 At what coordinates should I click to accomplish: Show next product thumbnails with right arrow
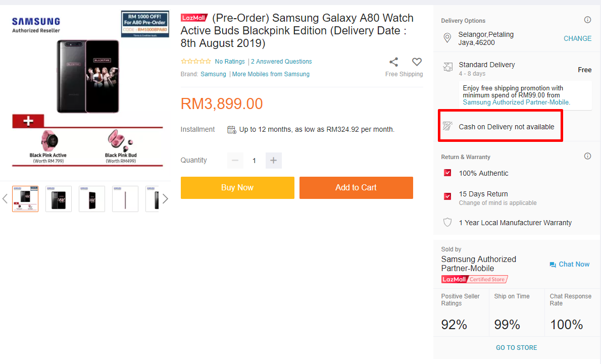pyautogui.click(x=165, y=199)
